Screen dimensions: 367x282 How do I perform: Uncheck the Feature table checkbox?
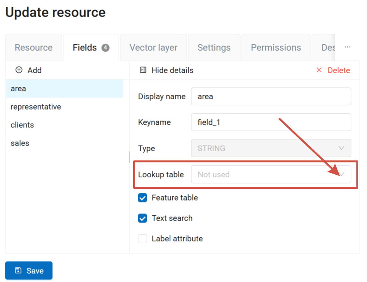pyautogui.click(x=142, y=198)
